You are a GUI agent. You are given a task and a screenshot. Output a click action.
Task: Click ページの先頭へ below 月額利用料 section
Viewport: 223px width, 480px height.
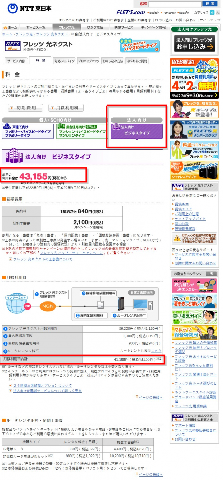pyautogui.click(x=151, y=397)
